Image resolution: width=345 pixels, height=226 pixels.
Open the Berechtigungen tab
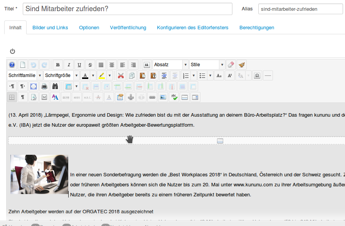click(256, 28)
